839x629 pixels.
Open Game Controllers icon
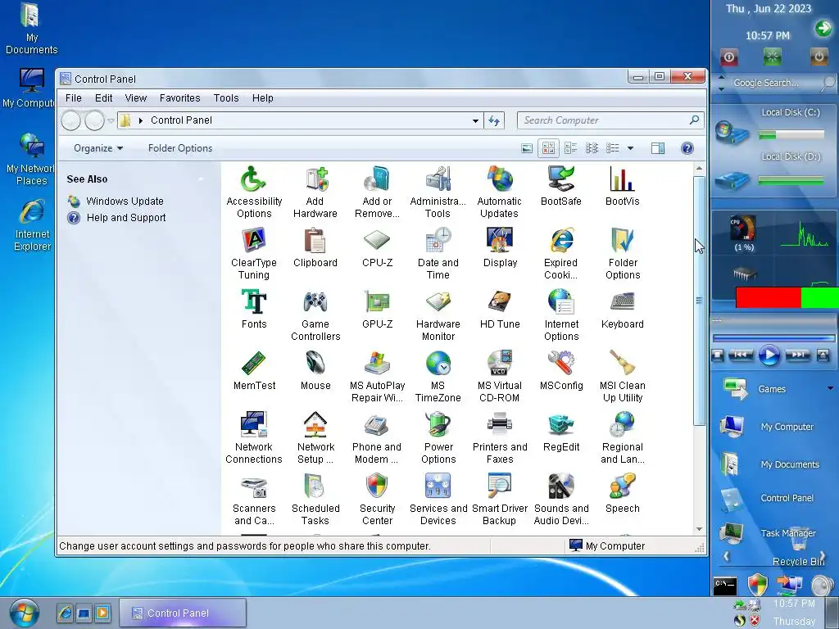315,315
